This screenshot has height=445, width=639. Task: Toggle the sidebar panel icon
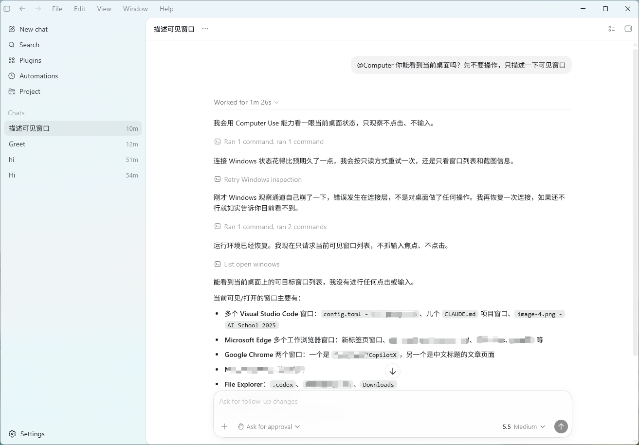tap(7, 9)
